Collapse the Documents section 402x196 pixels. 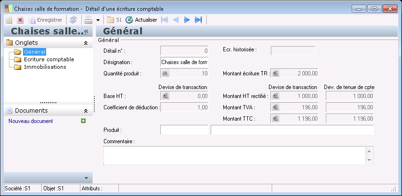[x=86, y=111]
